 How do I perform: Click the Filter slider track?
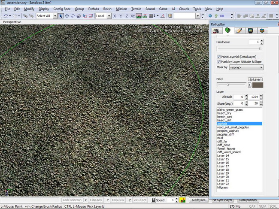click(x=231, y=85)
